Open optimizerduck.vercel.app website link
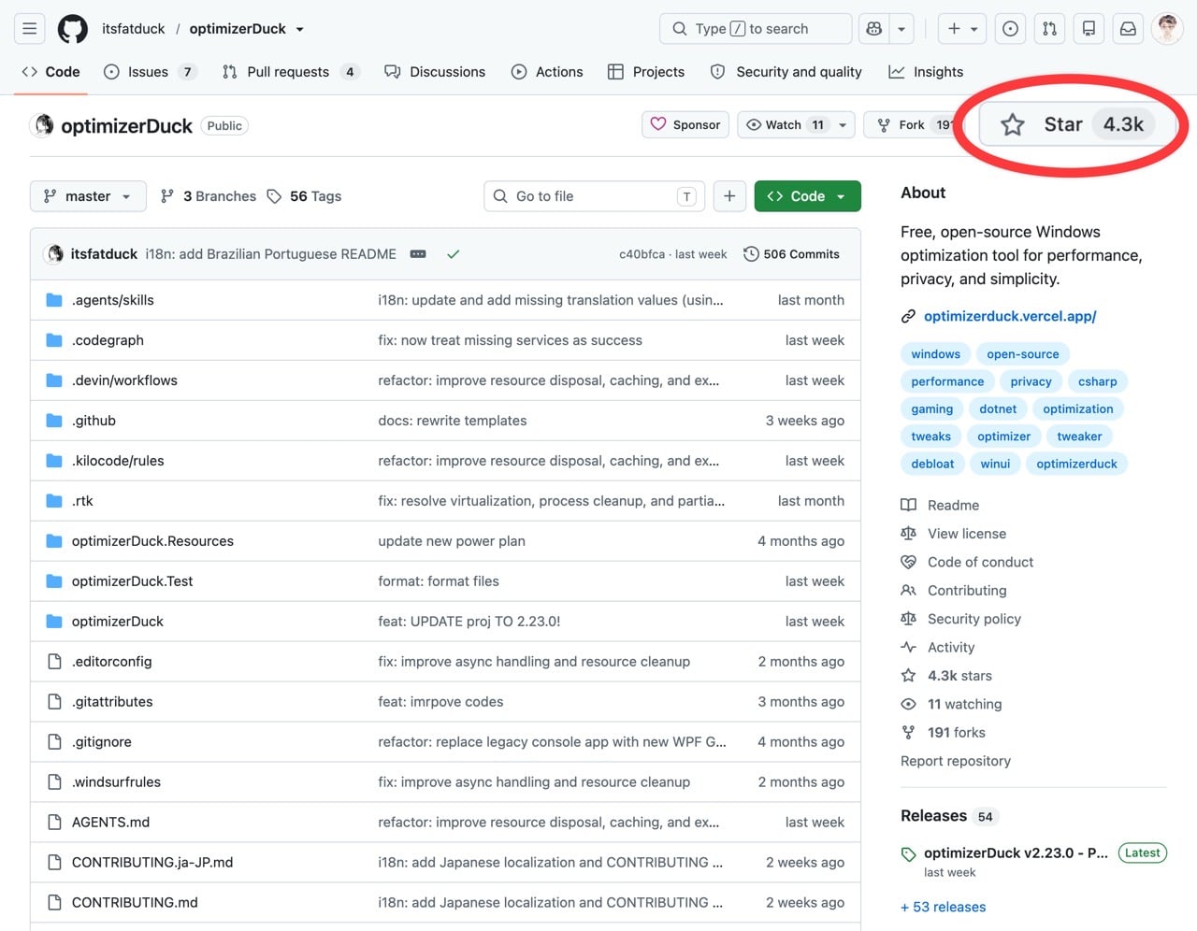 (1010, 316)
